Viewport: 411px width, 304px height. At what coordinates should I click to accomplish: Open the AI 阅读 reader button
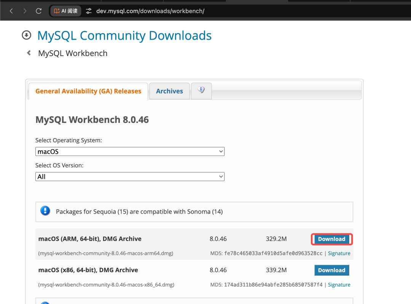tap(66, 11)
